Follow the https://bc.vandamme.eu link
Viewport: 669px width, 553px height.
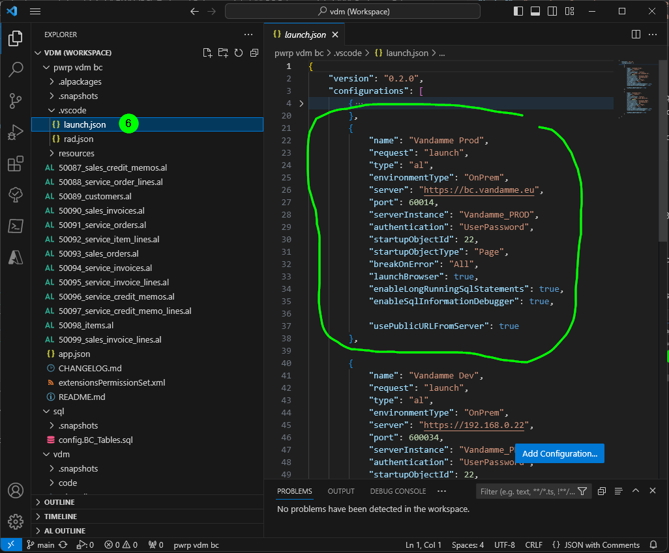479,190
